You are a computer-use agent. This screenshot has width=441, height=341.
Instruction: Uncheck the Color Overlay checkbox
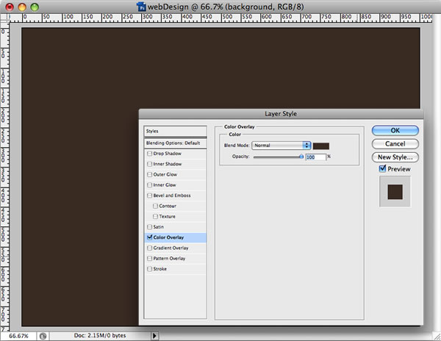[150, 238]
